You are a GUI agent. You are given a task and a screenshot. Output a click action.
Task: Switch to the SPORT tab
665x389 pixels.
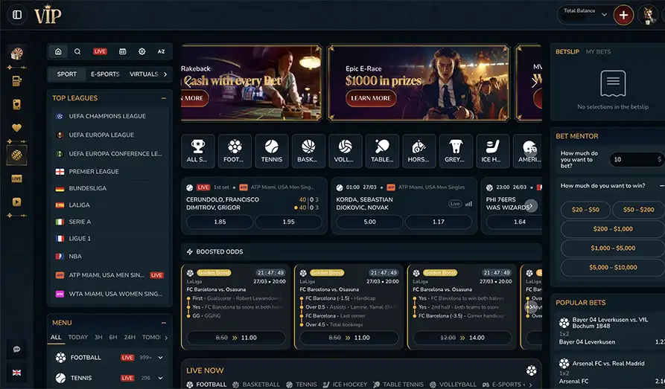[66, 74]
